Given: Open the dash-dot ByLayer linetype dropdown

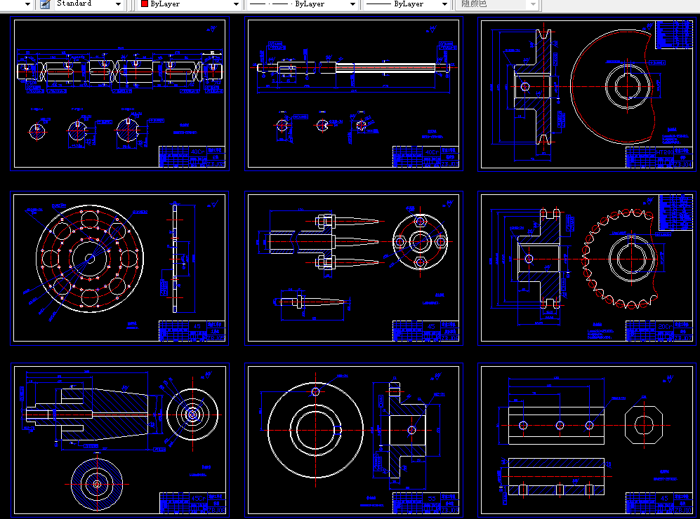Looking at the screenshot, I should (302, 4).
